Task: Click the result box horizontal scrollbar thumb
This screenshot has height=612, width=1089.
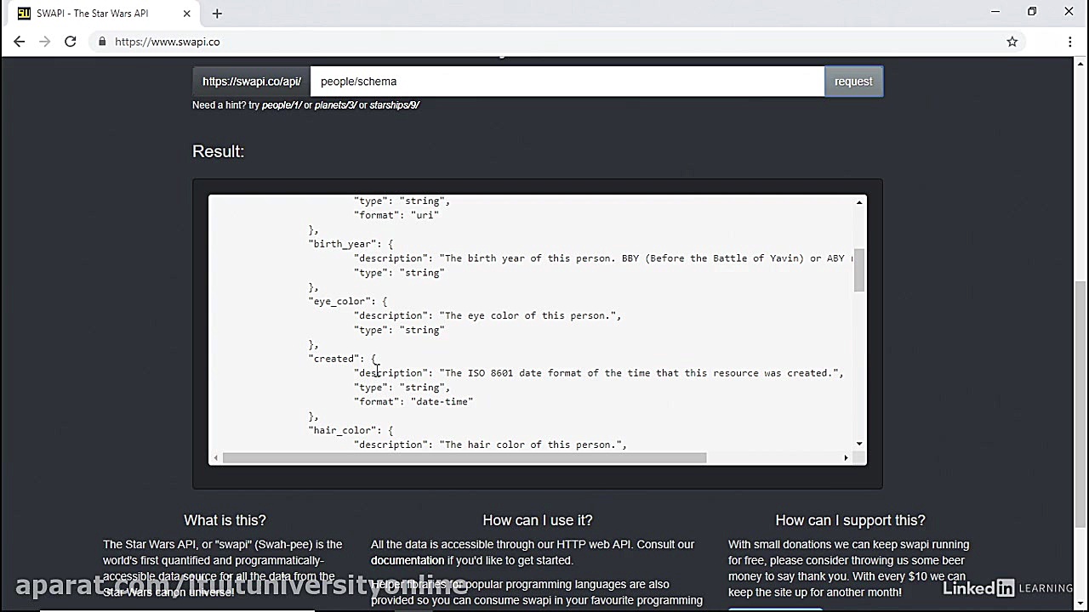Action: pyautogui.click(x=465, y=457)
